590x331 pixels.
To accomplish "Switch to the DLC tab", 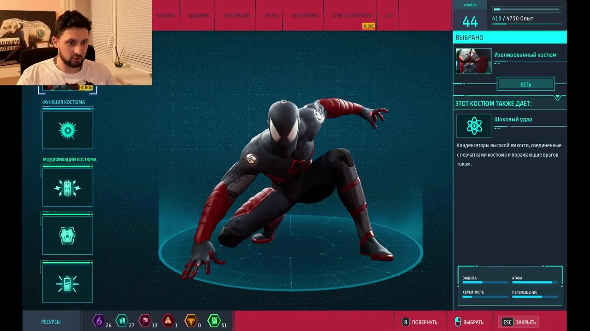I will 389,16.
